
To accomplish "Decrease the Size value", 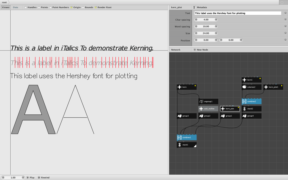I will pos(196,33).
